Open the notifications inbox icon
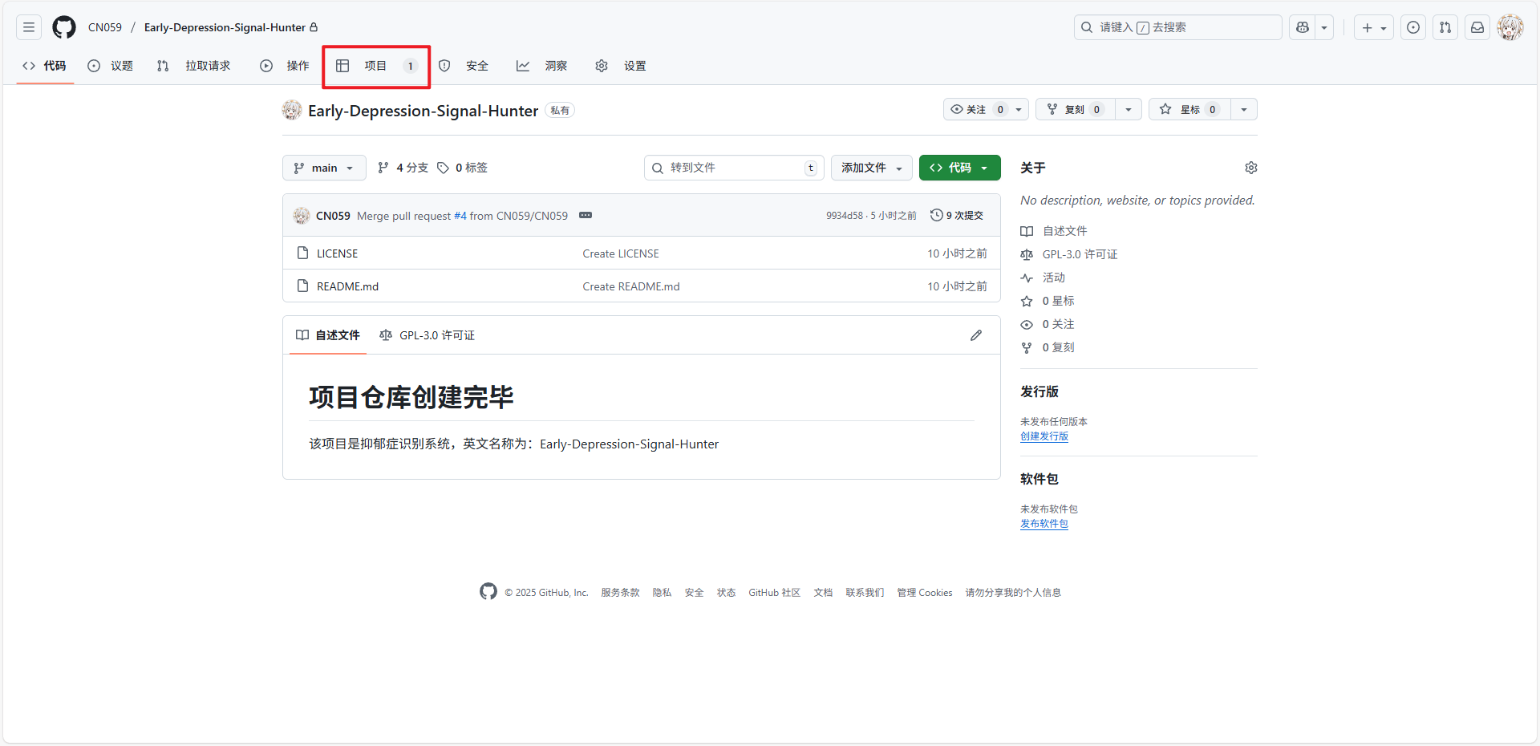Image resolution: width=1540 pixels, height=746 pixels. click(x=1477, y=27)
